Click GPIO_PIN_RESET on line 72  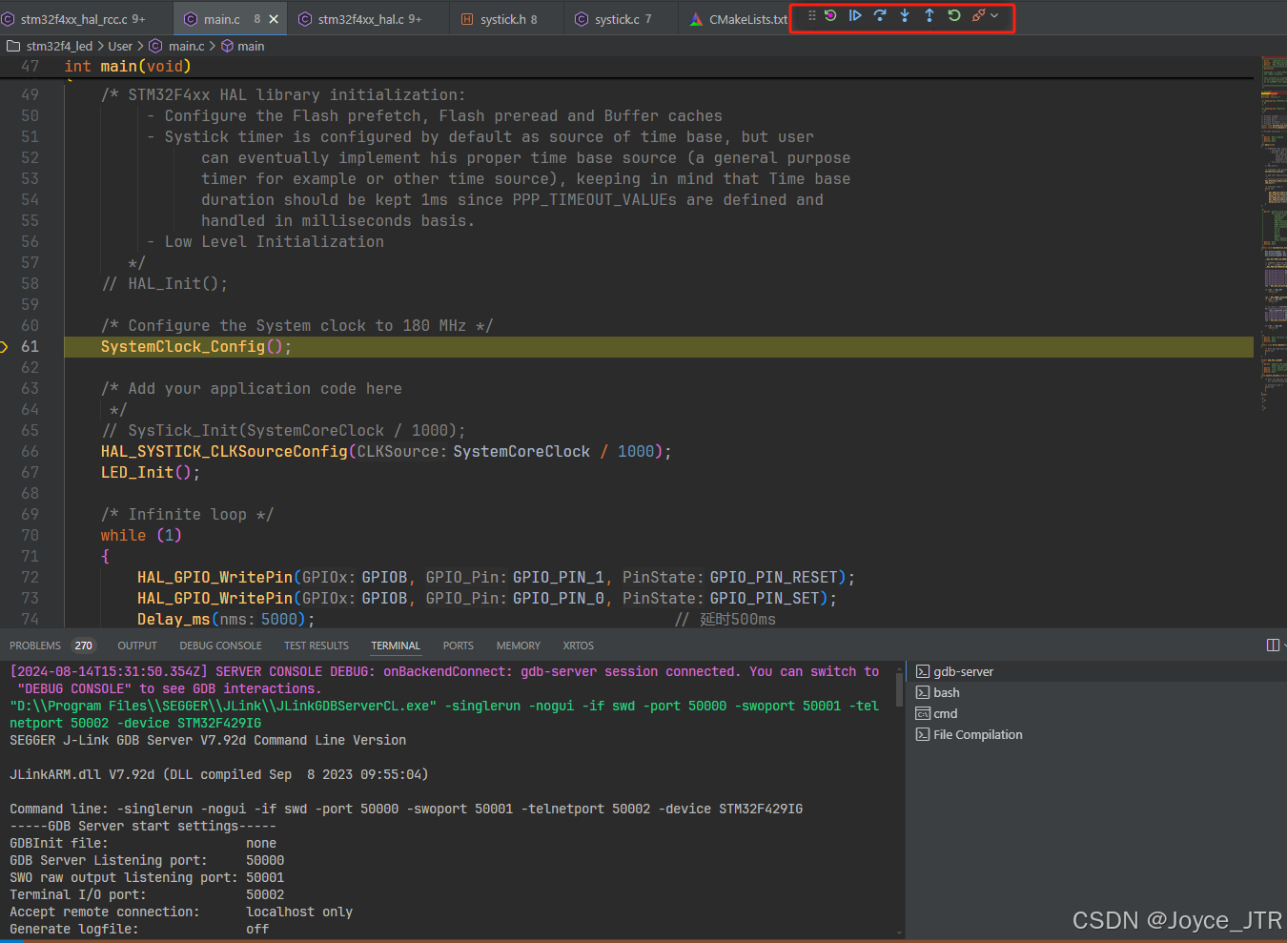tap(773, 577)
